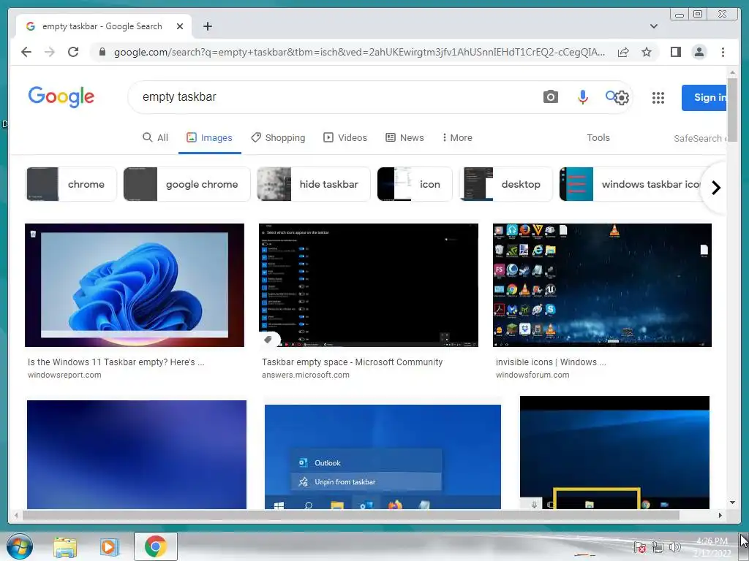Open the volume speaker tray icon
This screenshot has height=561, width=749.
(674, 548)
